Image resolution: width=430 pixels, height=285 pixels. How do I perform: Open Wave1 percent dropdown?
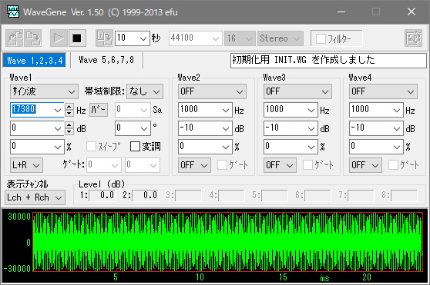pyautogui.click(x=58, y=147)
